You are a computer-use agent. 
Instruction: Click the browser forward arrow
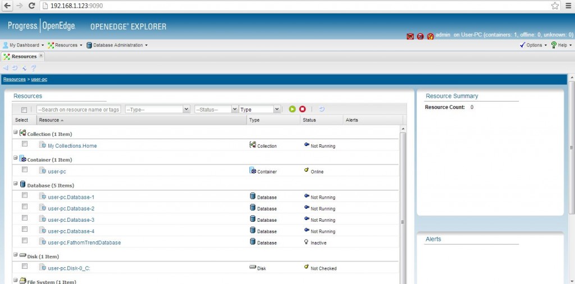pyautogui.click(x=20, y=6)
